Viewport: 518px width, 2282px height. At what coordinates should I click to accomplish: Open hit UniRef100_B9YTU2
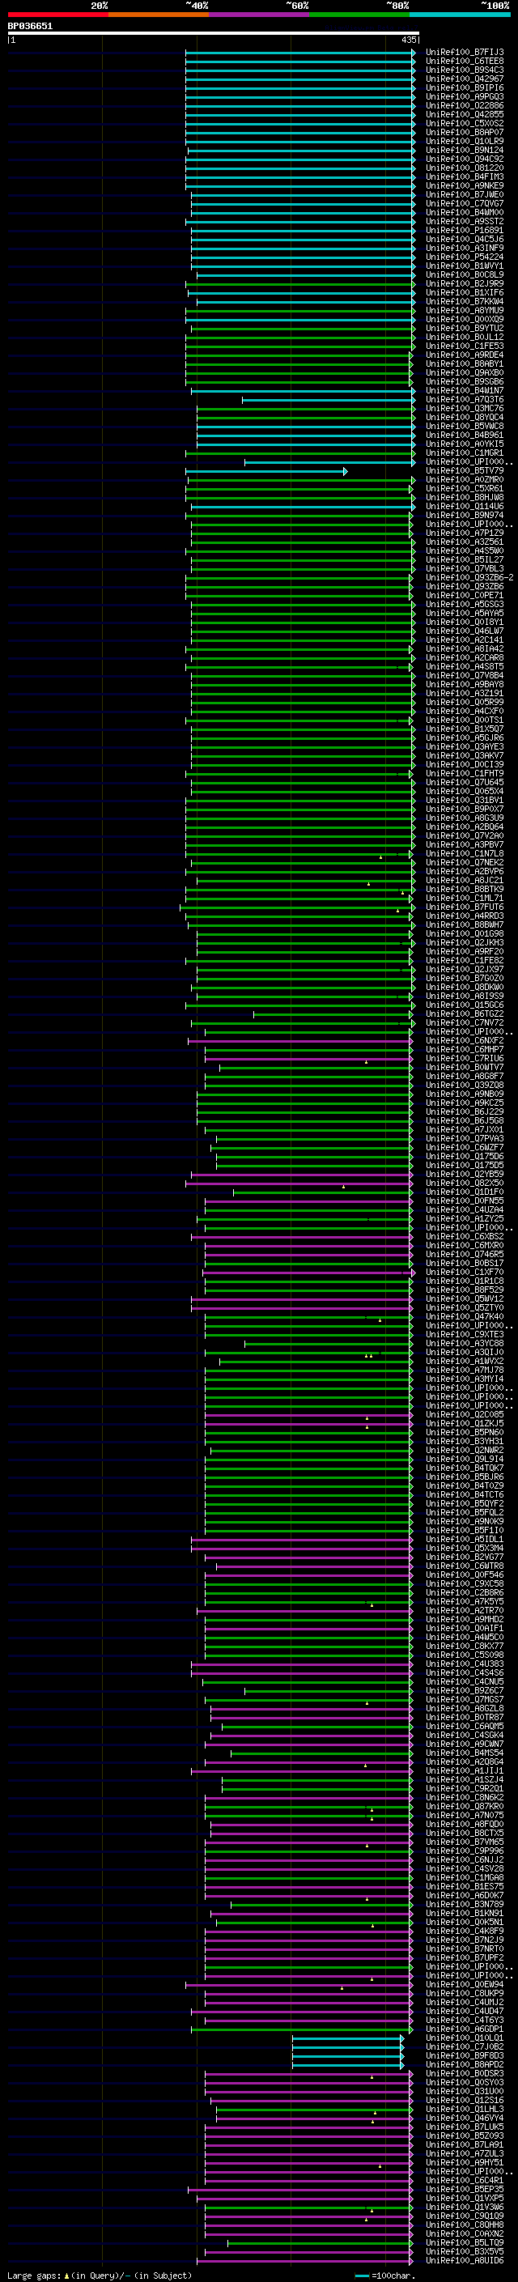(464, 328)
